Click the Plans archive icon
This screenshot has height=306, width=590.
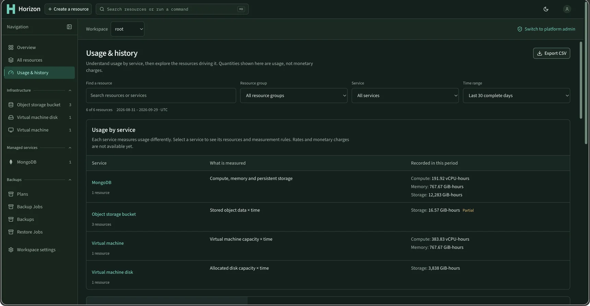pos(11,194)
